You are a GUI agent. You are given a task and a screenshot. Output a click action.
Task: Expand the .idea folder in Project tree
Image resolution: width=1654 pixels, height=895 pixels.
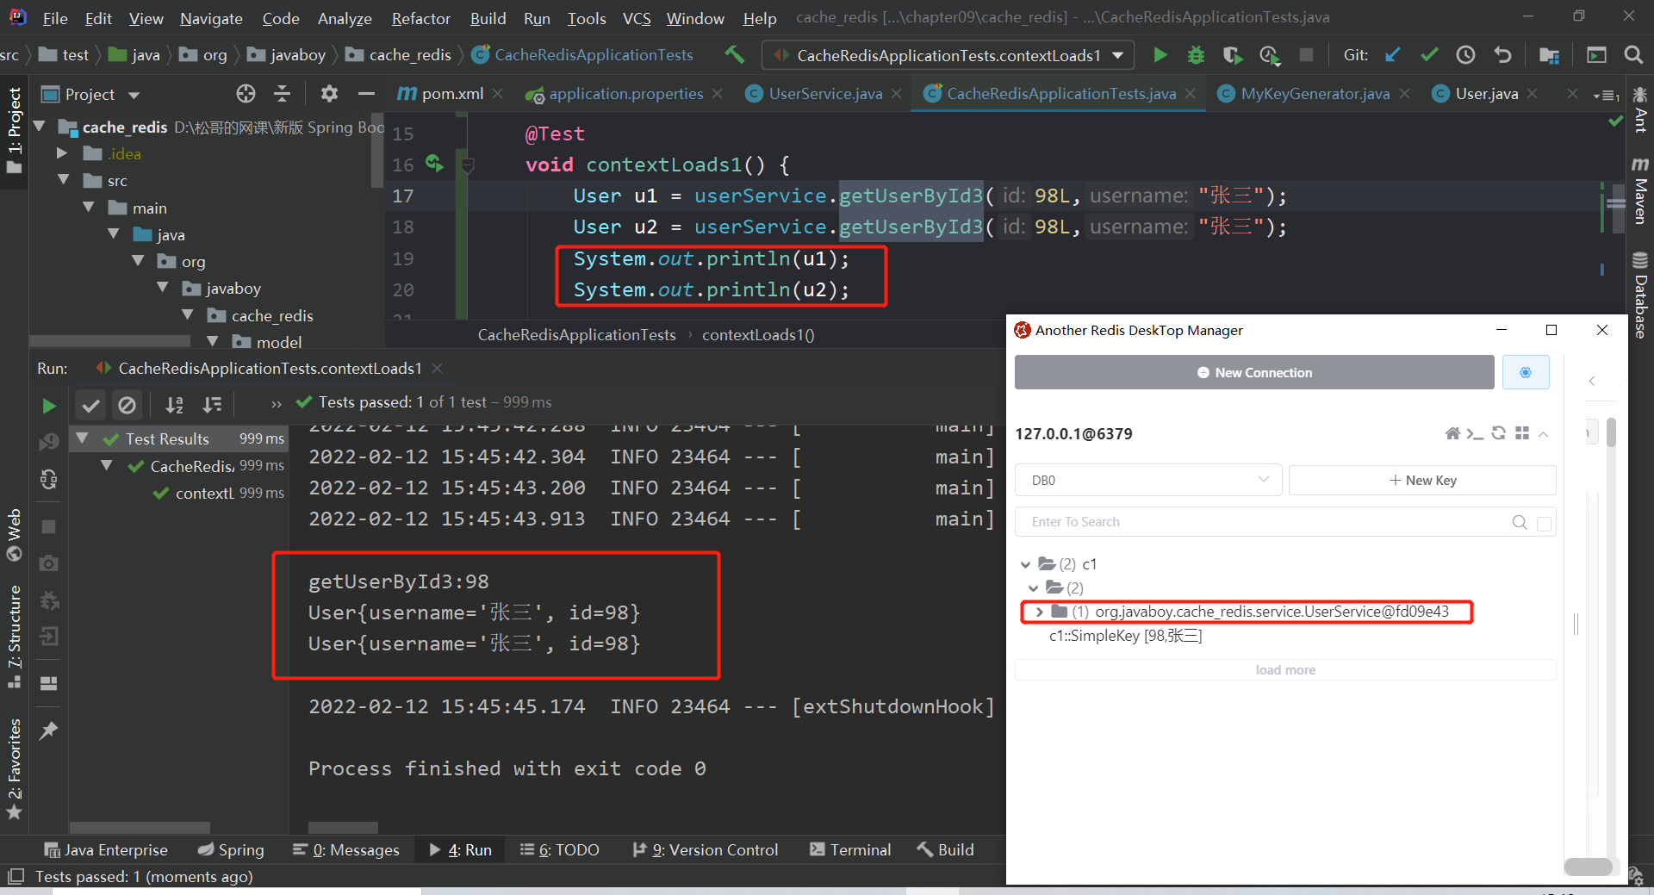[62, 153]
